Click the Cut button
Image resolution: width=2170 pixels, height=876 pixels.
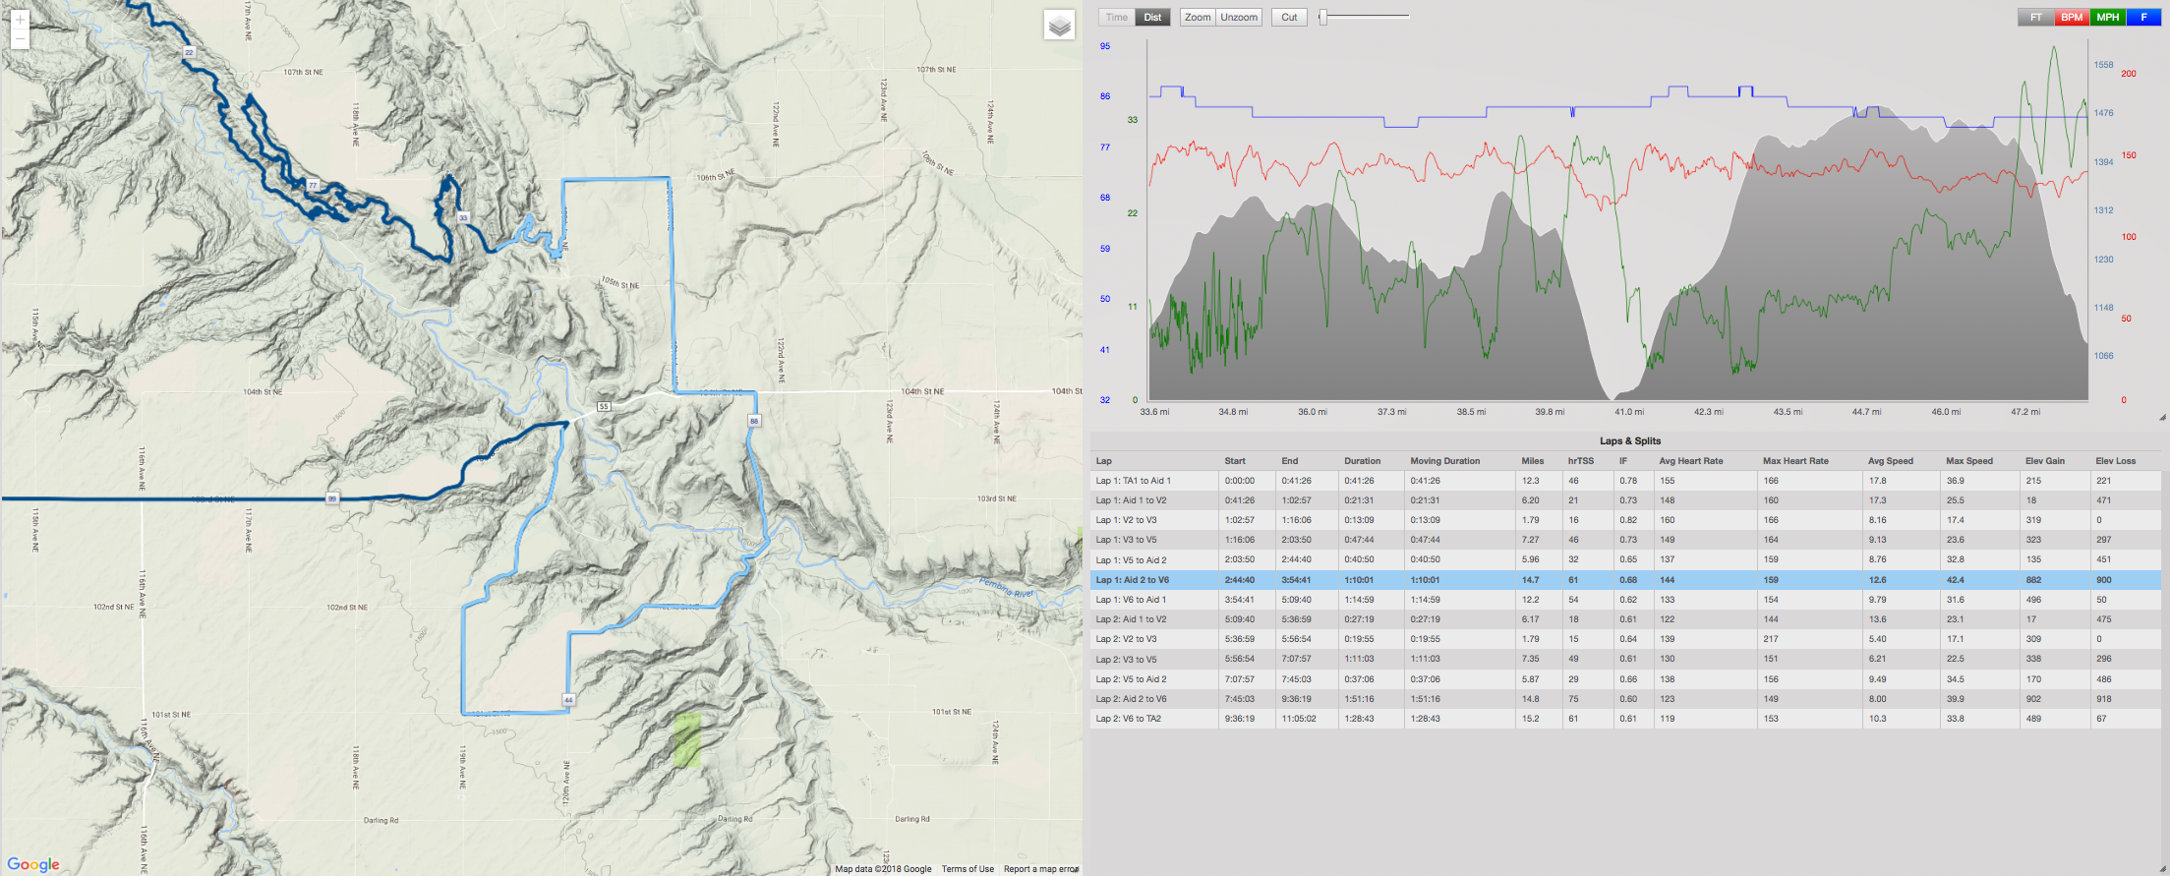(1289, 17)
